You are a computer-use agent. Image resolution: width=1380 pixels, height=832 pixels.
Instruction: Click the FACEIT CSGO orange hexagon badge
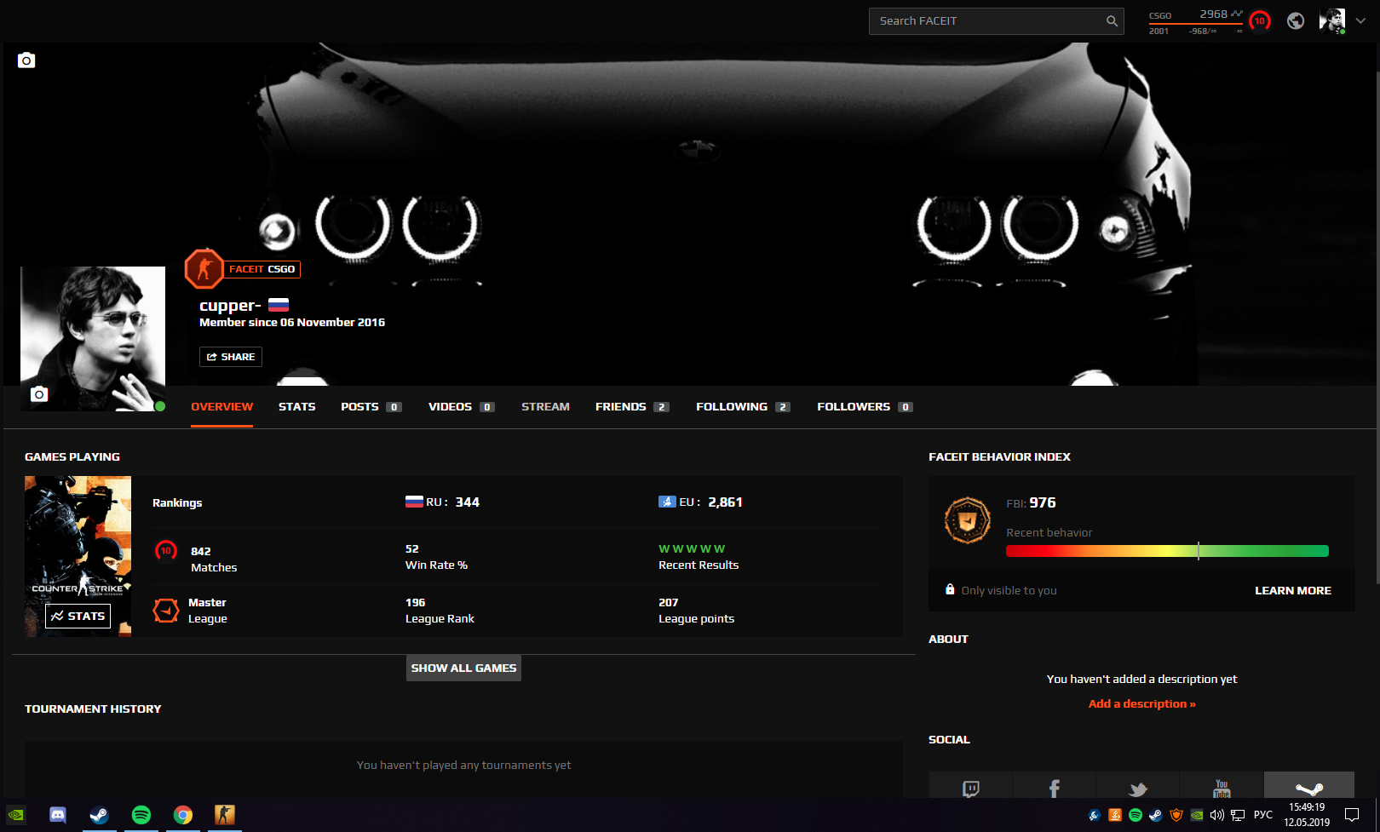(204, 269)
